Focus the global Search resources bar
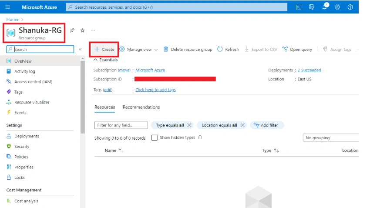The image size is (370, 208). point(176,7)
